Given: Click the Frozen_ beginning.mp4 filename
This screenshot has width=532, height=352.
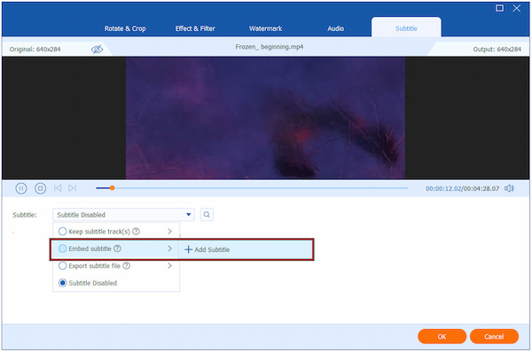Looking at the screenshot, I should tap(270, 47).
